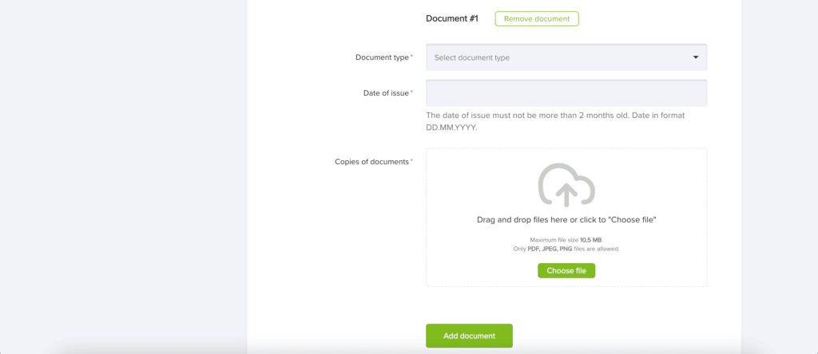Click the Drag and drop files here text
The height and width of the screenshot is (354, 818).
click(x=566, y=220)
